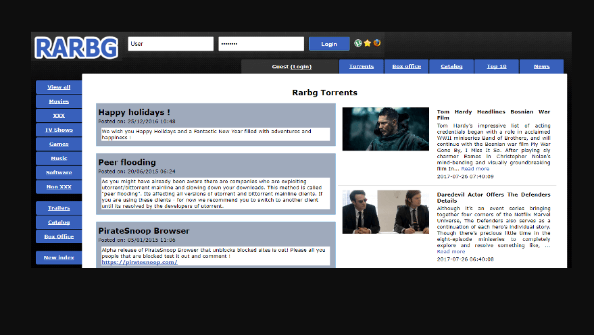Open the piratesnoop.com link
The width and height of the screenshot is (594, 335).
(139, 262)
